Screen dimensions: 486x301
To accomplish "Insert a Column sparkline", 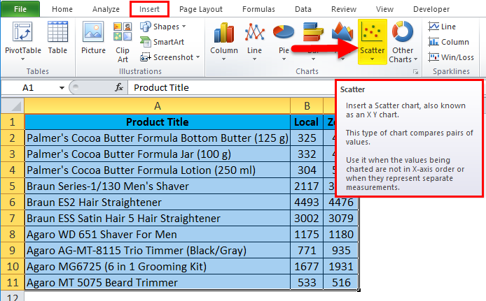I will coord(448,42).
